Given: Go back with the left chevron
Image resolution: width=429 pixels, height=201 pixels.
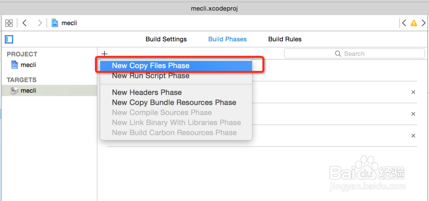Looking at the screenshot, I should tap(24, 23).
